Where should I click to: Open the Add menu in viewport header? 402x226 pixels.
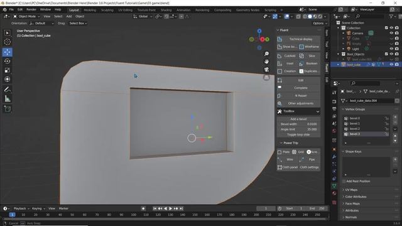69,16
